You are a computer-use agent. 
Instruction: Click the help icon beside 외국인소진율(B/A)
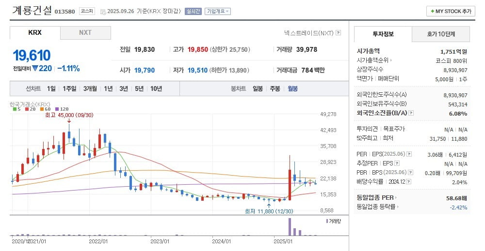pos(411,113)
